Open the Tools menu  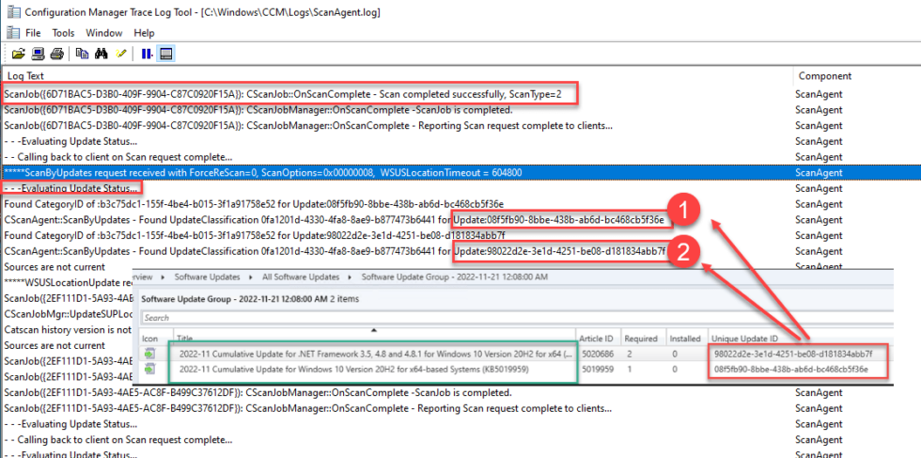[x=64, y=33]
